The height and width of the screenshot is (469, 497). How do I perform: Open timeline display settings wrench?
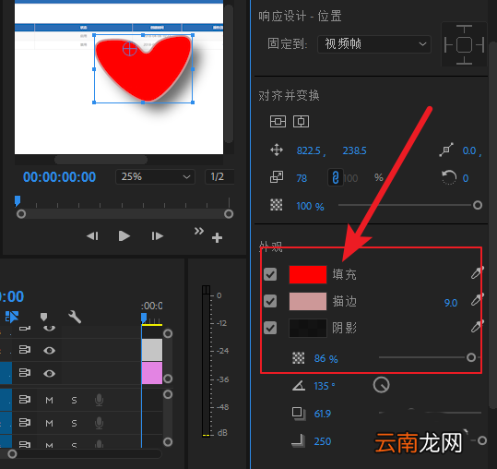75,317
